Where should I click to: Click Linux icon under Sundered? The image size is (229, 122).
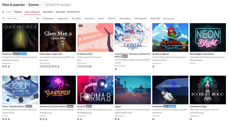pyautogui.click(x=43, y=119)
